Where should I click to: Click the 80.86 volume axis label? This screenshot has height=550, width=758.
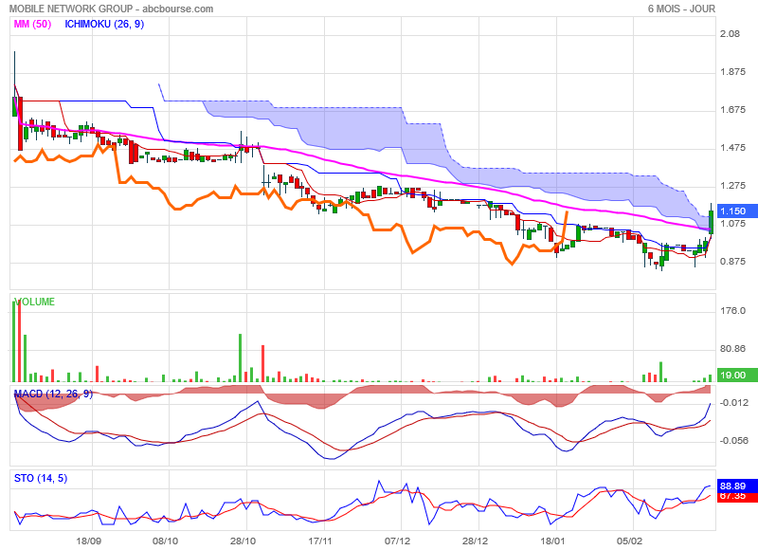732,349
